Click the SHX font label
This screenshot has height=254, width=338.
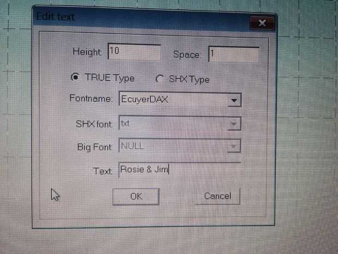[x=94, y=124]
